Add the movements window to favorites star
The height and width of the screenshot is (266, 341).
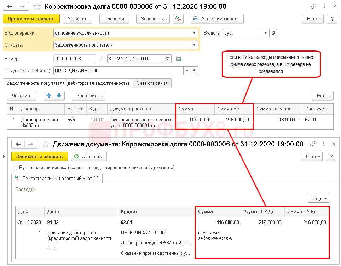[45, 144]
